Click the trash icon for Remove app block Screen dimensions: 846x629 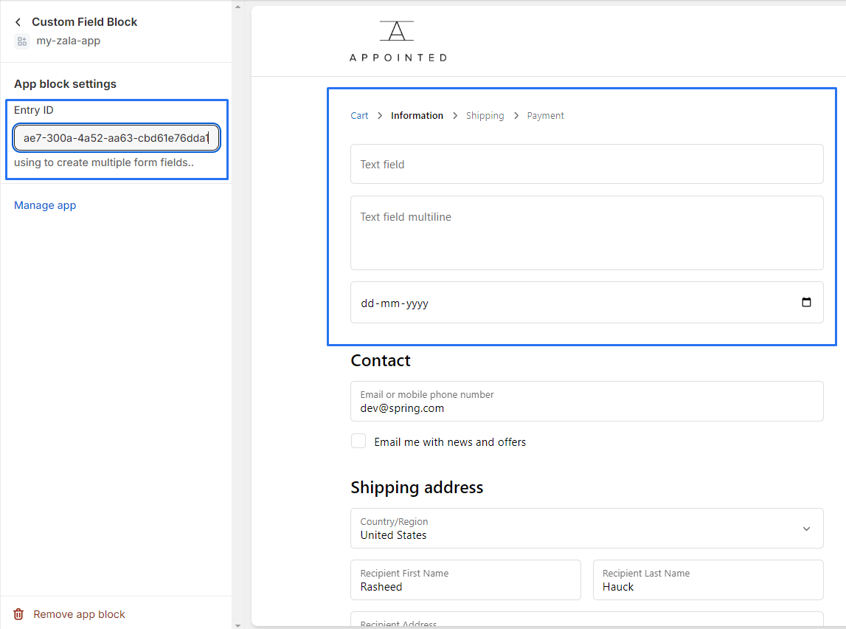pos(19,614)
